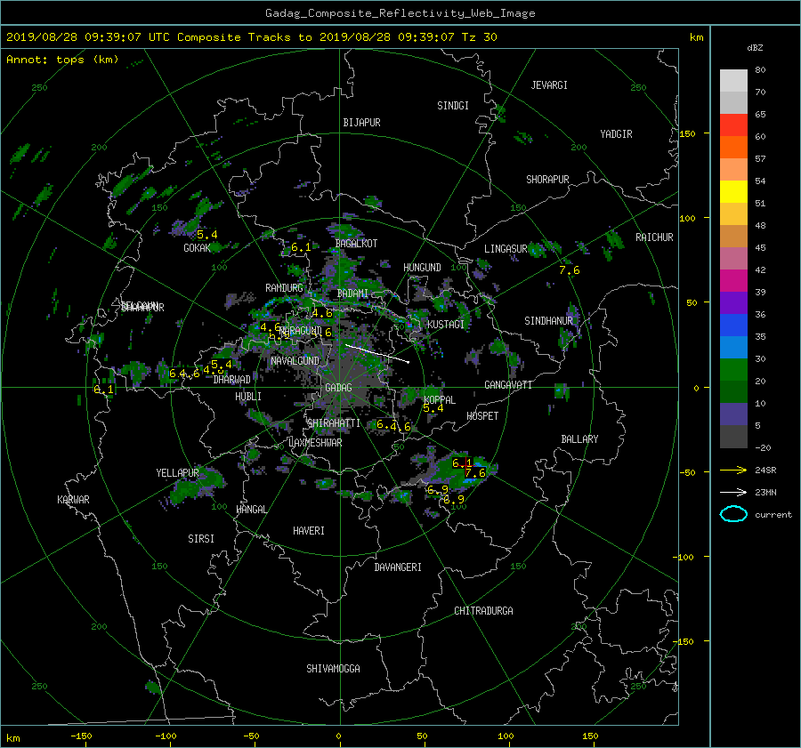Click the 8.9 storm top value

454,500
